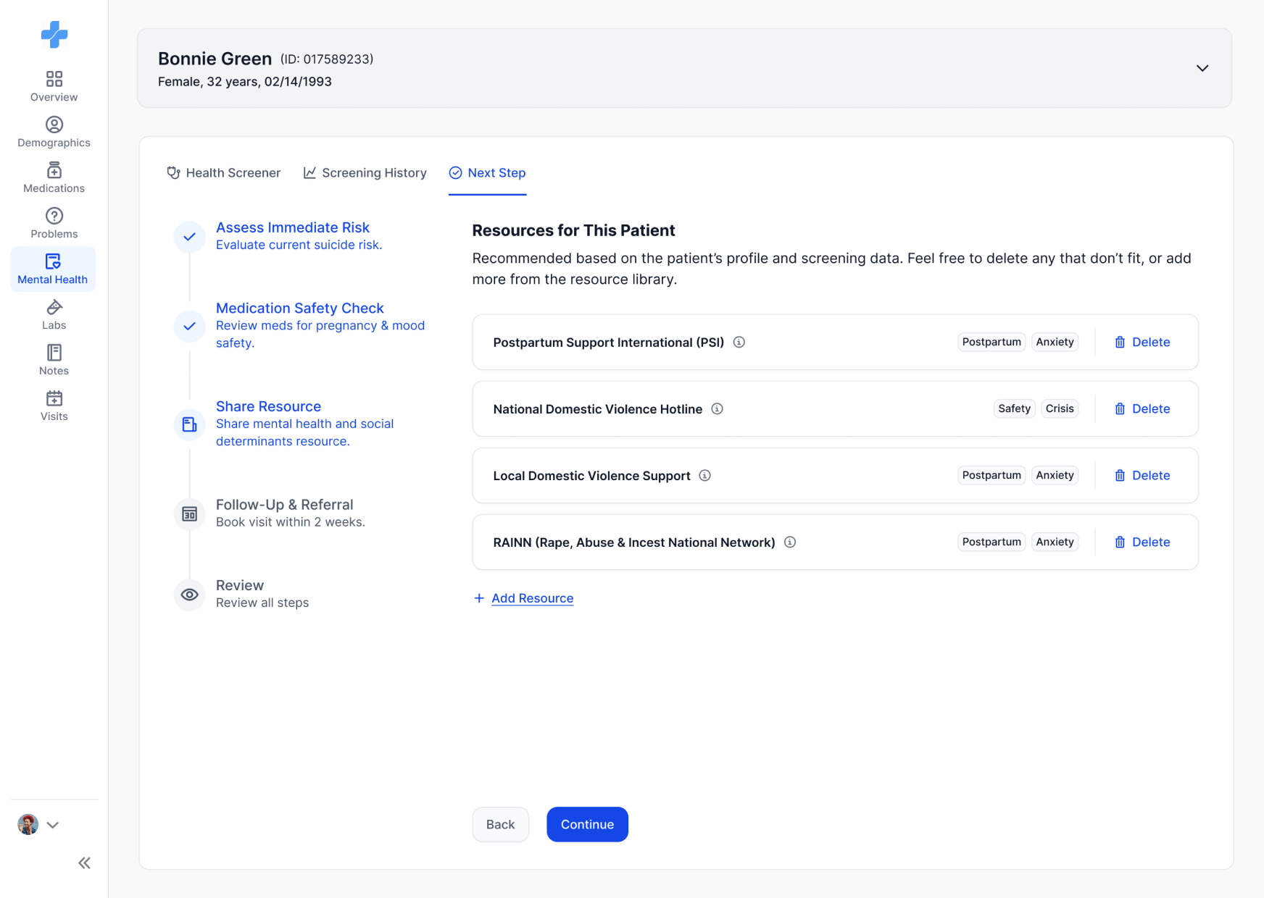Delete Postpartum Support International resource

point(1142,342)
